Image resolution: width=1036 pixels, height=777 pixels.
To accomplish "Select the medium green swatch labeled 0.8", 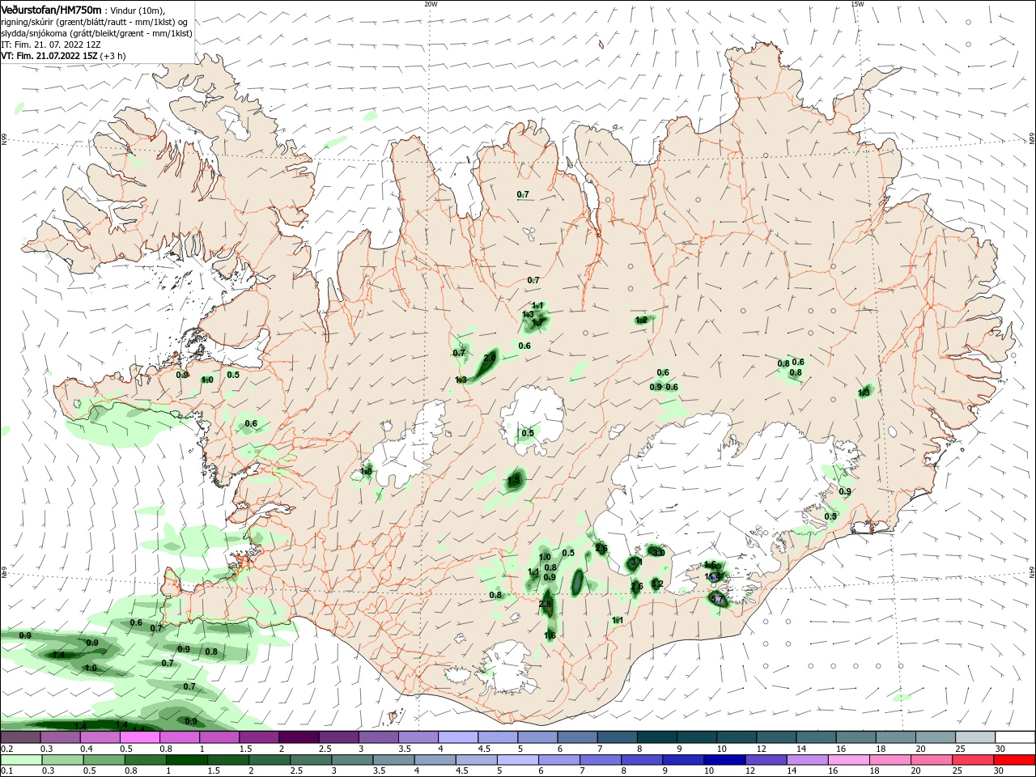I will [x=146, y=760].
